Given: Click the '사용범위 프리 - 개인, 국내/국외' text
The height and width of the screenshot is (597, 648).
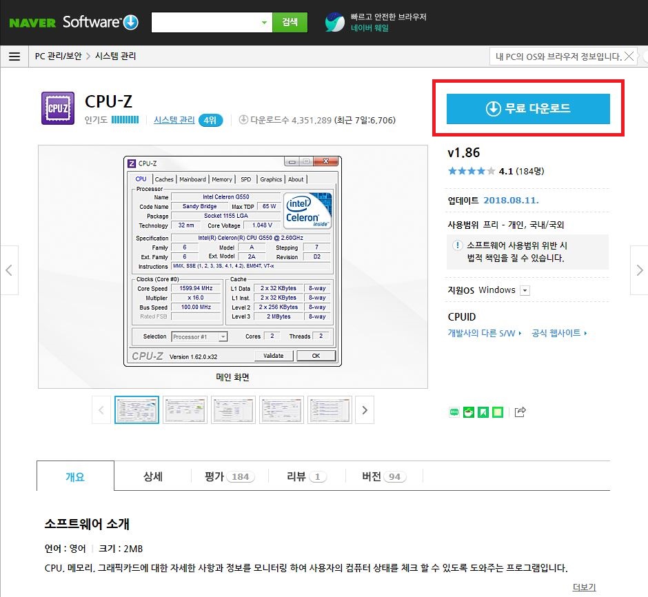Looking at the screenshot, I should click(506, 225).
